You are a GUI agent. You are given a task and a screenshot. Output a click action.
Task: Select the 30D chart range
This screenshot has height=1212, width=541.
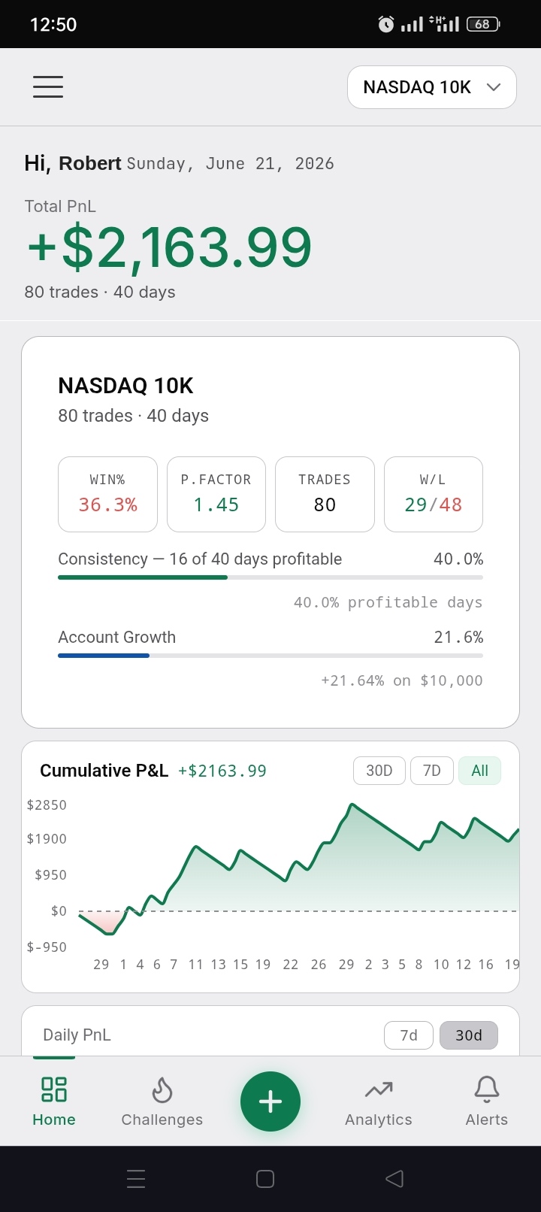pos(379,771)
